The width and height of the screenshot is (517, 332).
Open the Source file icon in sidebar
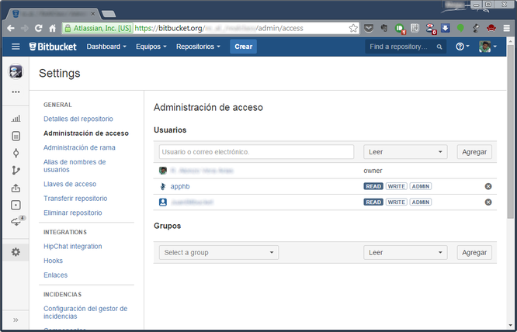16,136
